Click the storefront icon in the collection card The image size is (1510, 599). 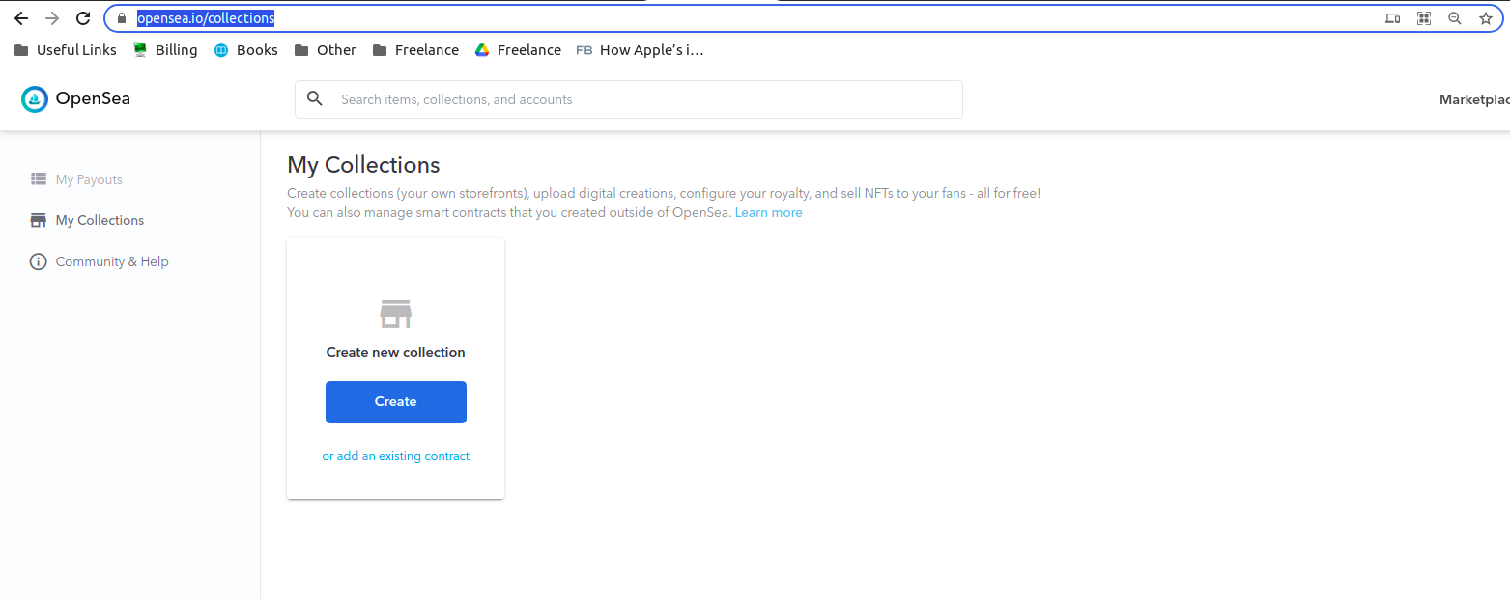(396, 313)
